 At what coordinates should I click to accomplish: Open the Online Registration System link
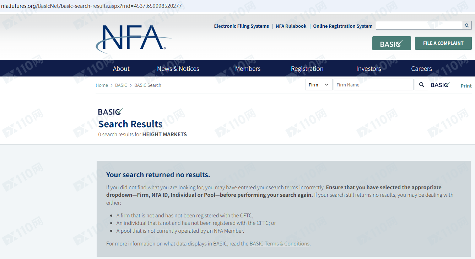pyautogui.click(x=342, y=26)
